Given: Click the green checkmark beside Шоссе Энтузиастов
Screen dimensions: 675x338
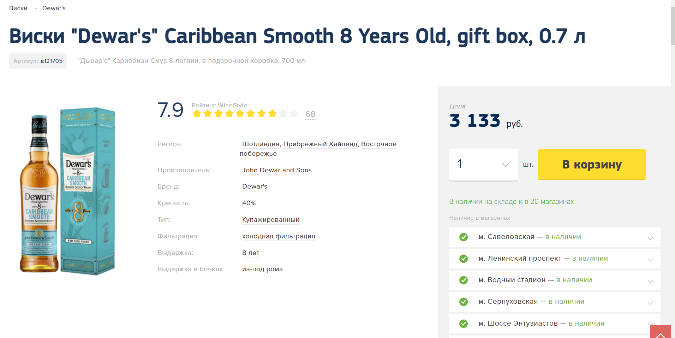Looking at the screenshot, I should (x=464, y=324).
